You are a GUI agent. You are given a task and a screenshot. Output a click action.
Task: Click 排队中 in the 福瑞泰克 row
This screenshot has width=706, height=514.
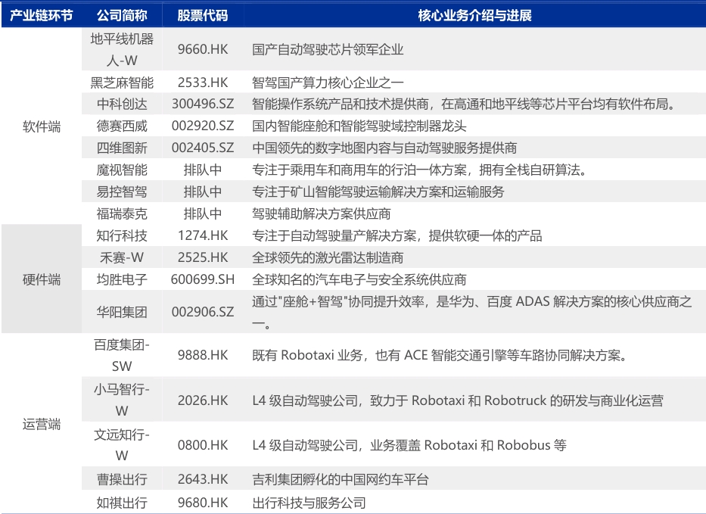click(x=203, y=213)
